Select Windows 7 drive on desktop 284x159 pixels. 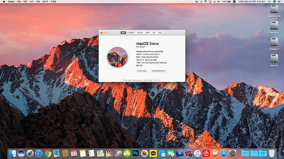[x=274, y=44]
